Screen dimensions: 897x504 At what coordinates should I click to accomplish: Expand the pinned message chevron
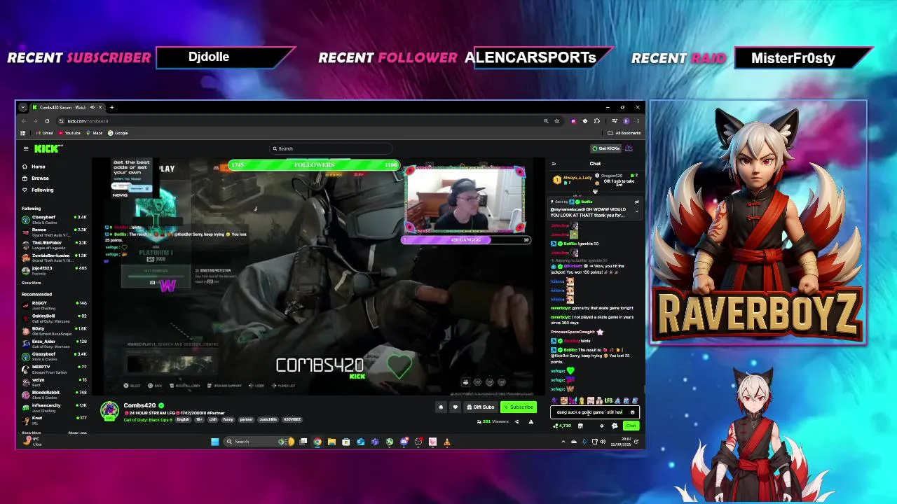point(636,211)
